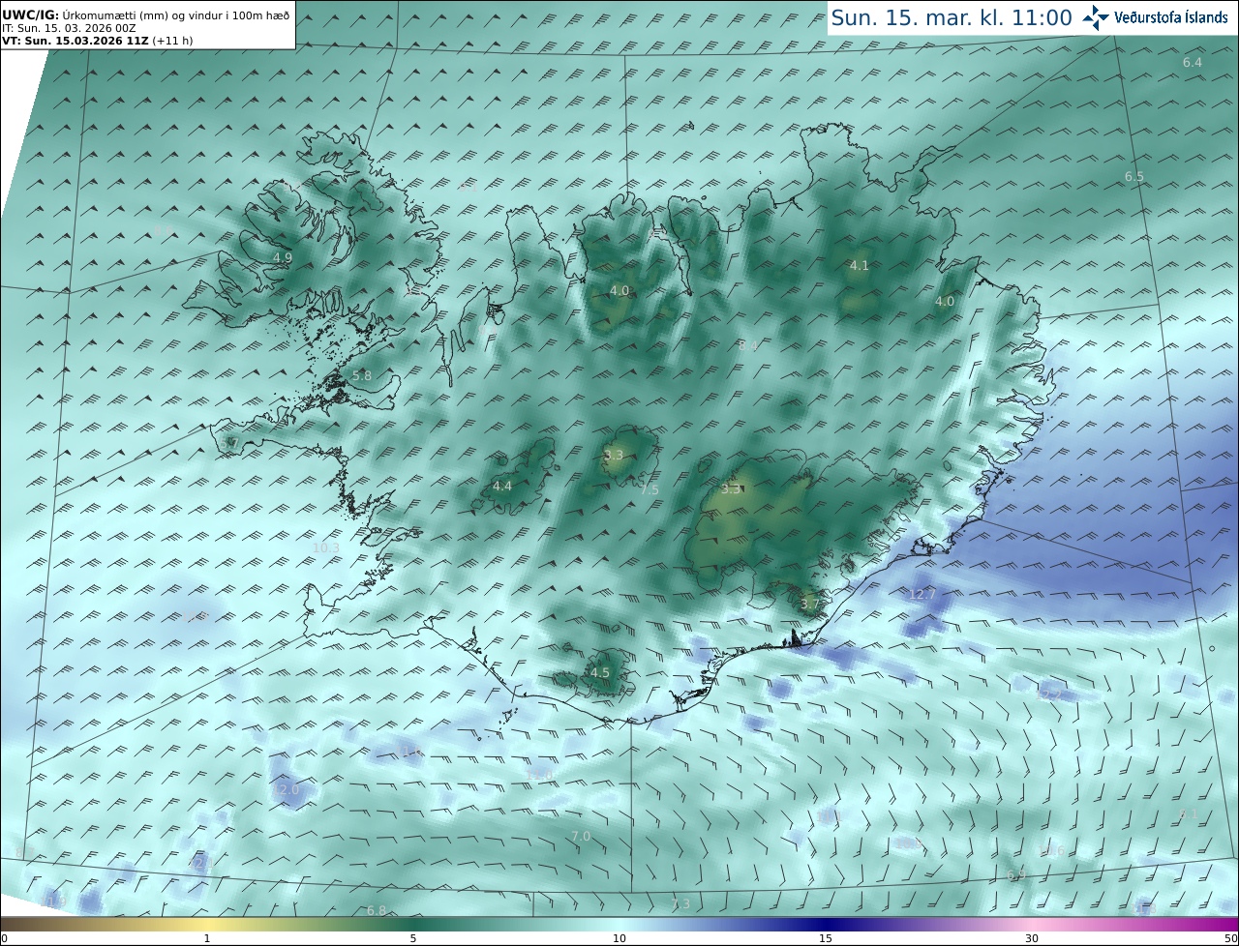Click the 30 tick label on color scale
The height and width of the screenshot is (946, 1239).
coord(1032,938)
